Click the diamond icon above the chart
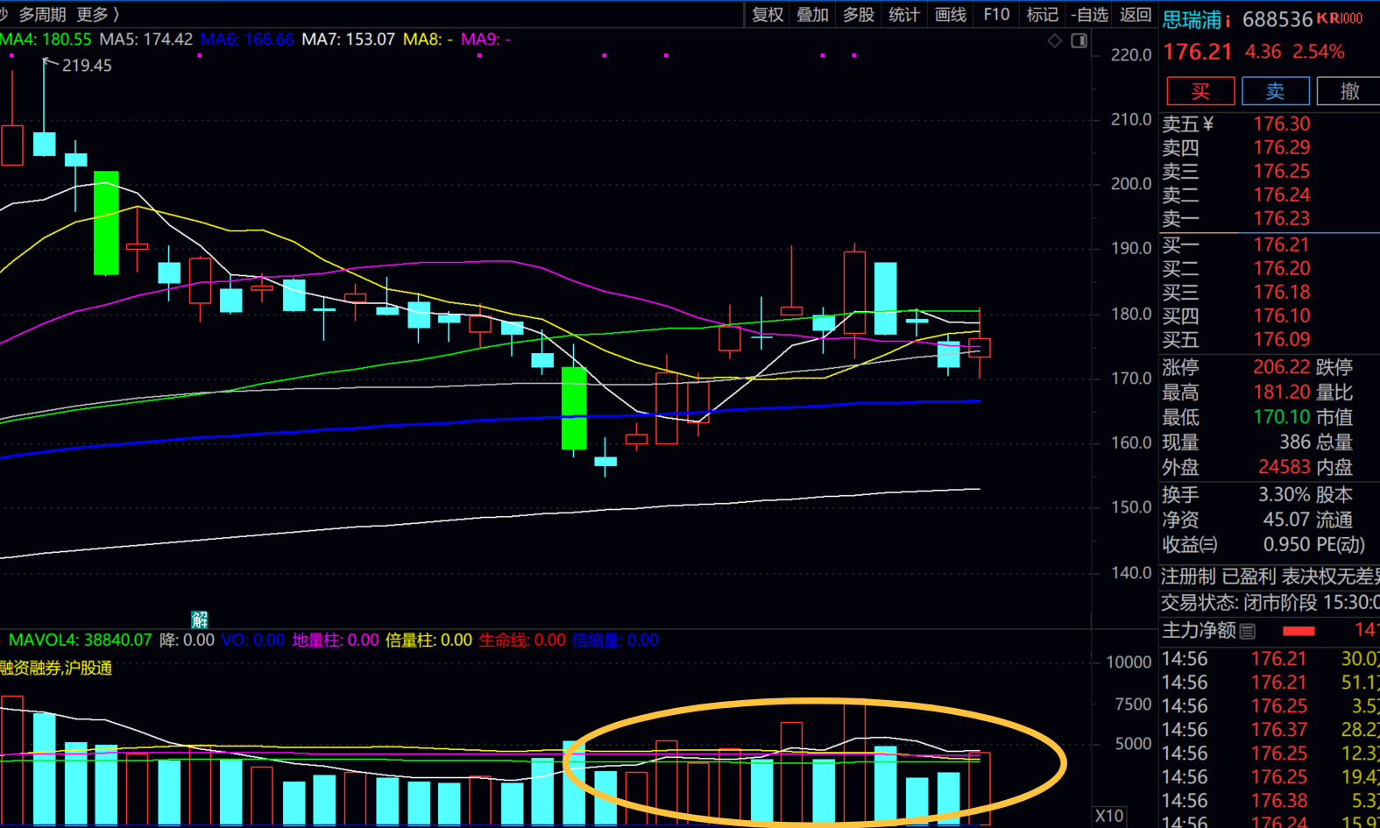This screenshot has width=1380, height=828. [x=1055, y=40]
